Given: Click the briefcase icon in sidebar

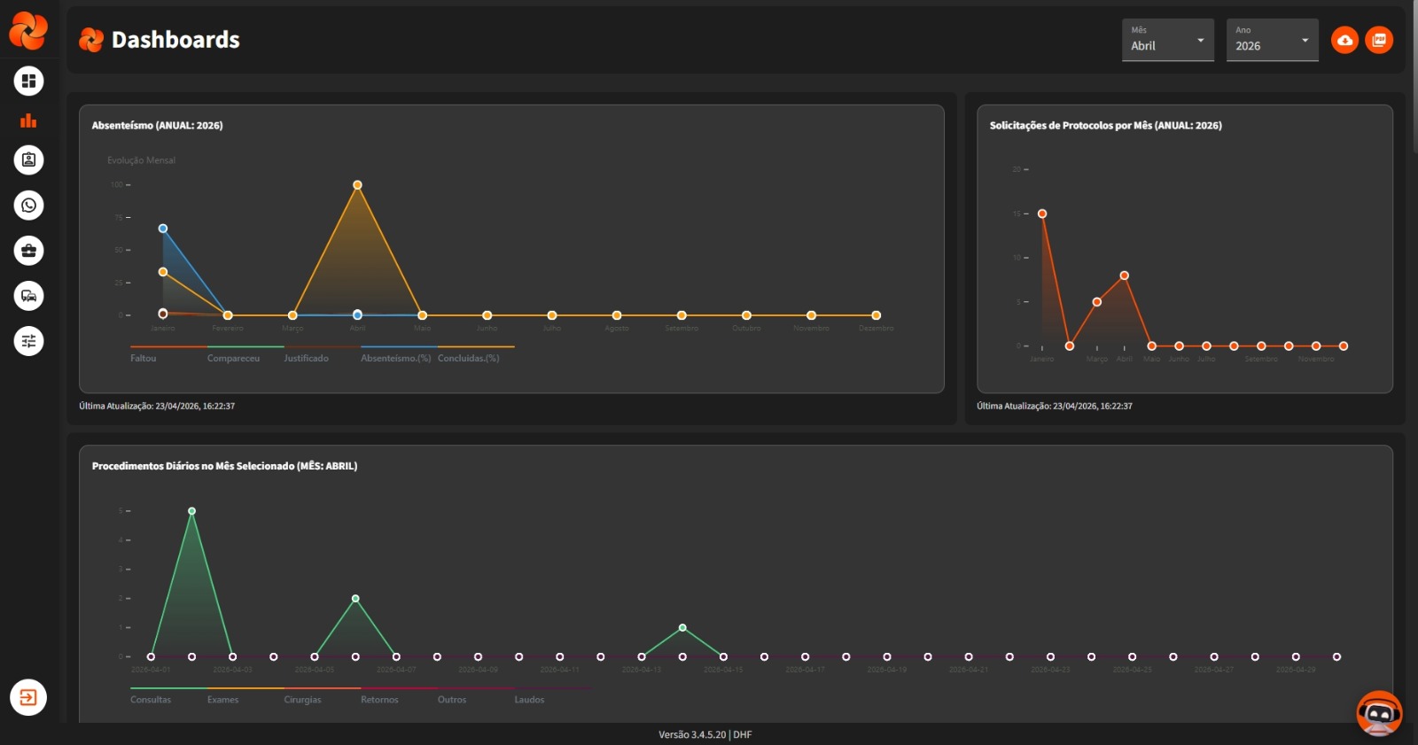Looking at the screenshot, I should (28, 251).
